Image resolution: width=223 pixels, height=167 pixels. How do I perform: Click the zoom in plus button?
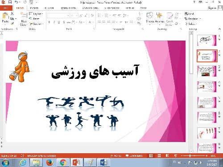click(x=206, y=155)
